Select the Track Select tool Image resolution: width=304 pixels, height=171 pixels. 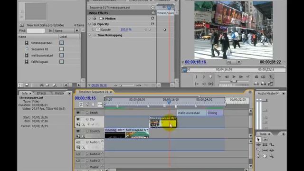coord(265,139)
